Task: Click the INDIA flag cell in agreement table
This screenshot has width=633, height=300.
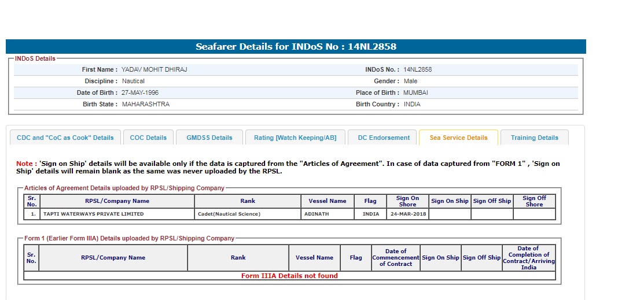Action: pyautogui.click(x=370, y=214)
